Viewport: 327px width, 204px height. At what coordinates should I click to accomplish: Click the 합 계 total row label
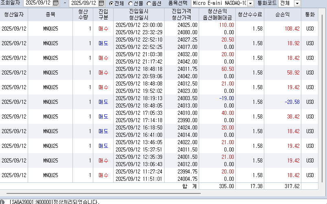pyautogui.click(x=189, y=186)
